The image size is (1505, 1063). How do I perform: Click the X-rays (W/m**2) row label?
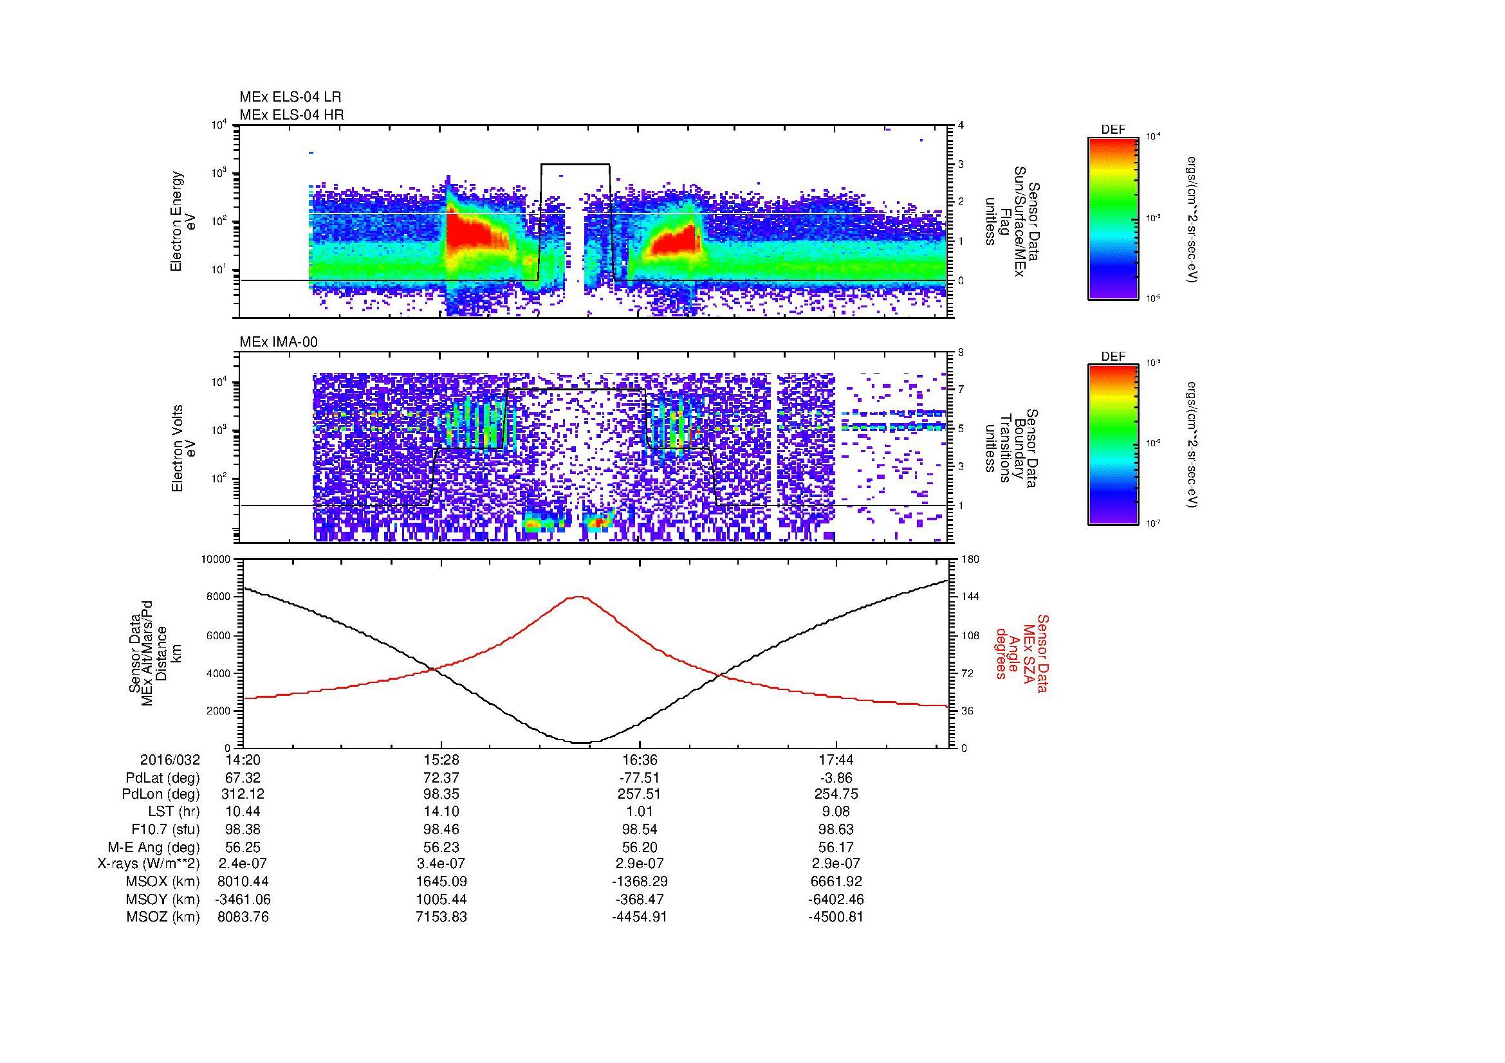pos(149,864)
